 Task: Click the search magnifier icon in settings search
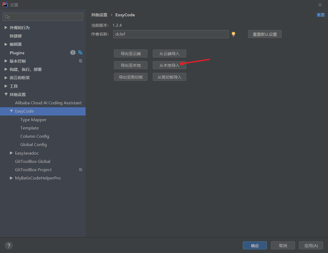point(7,17)
